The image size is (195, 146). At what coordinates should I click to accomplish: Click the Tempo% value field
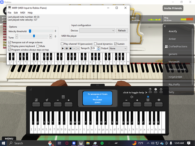click(x=94, y=48)
